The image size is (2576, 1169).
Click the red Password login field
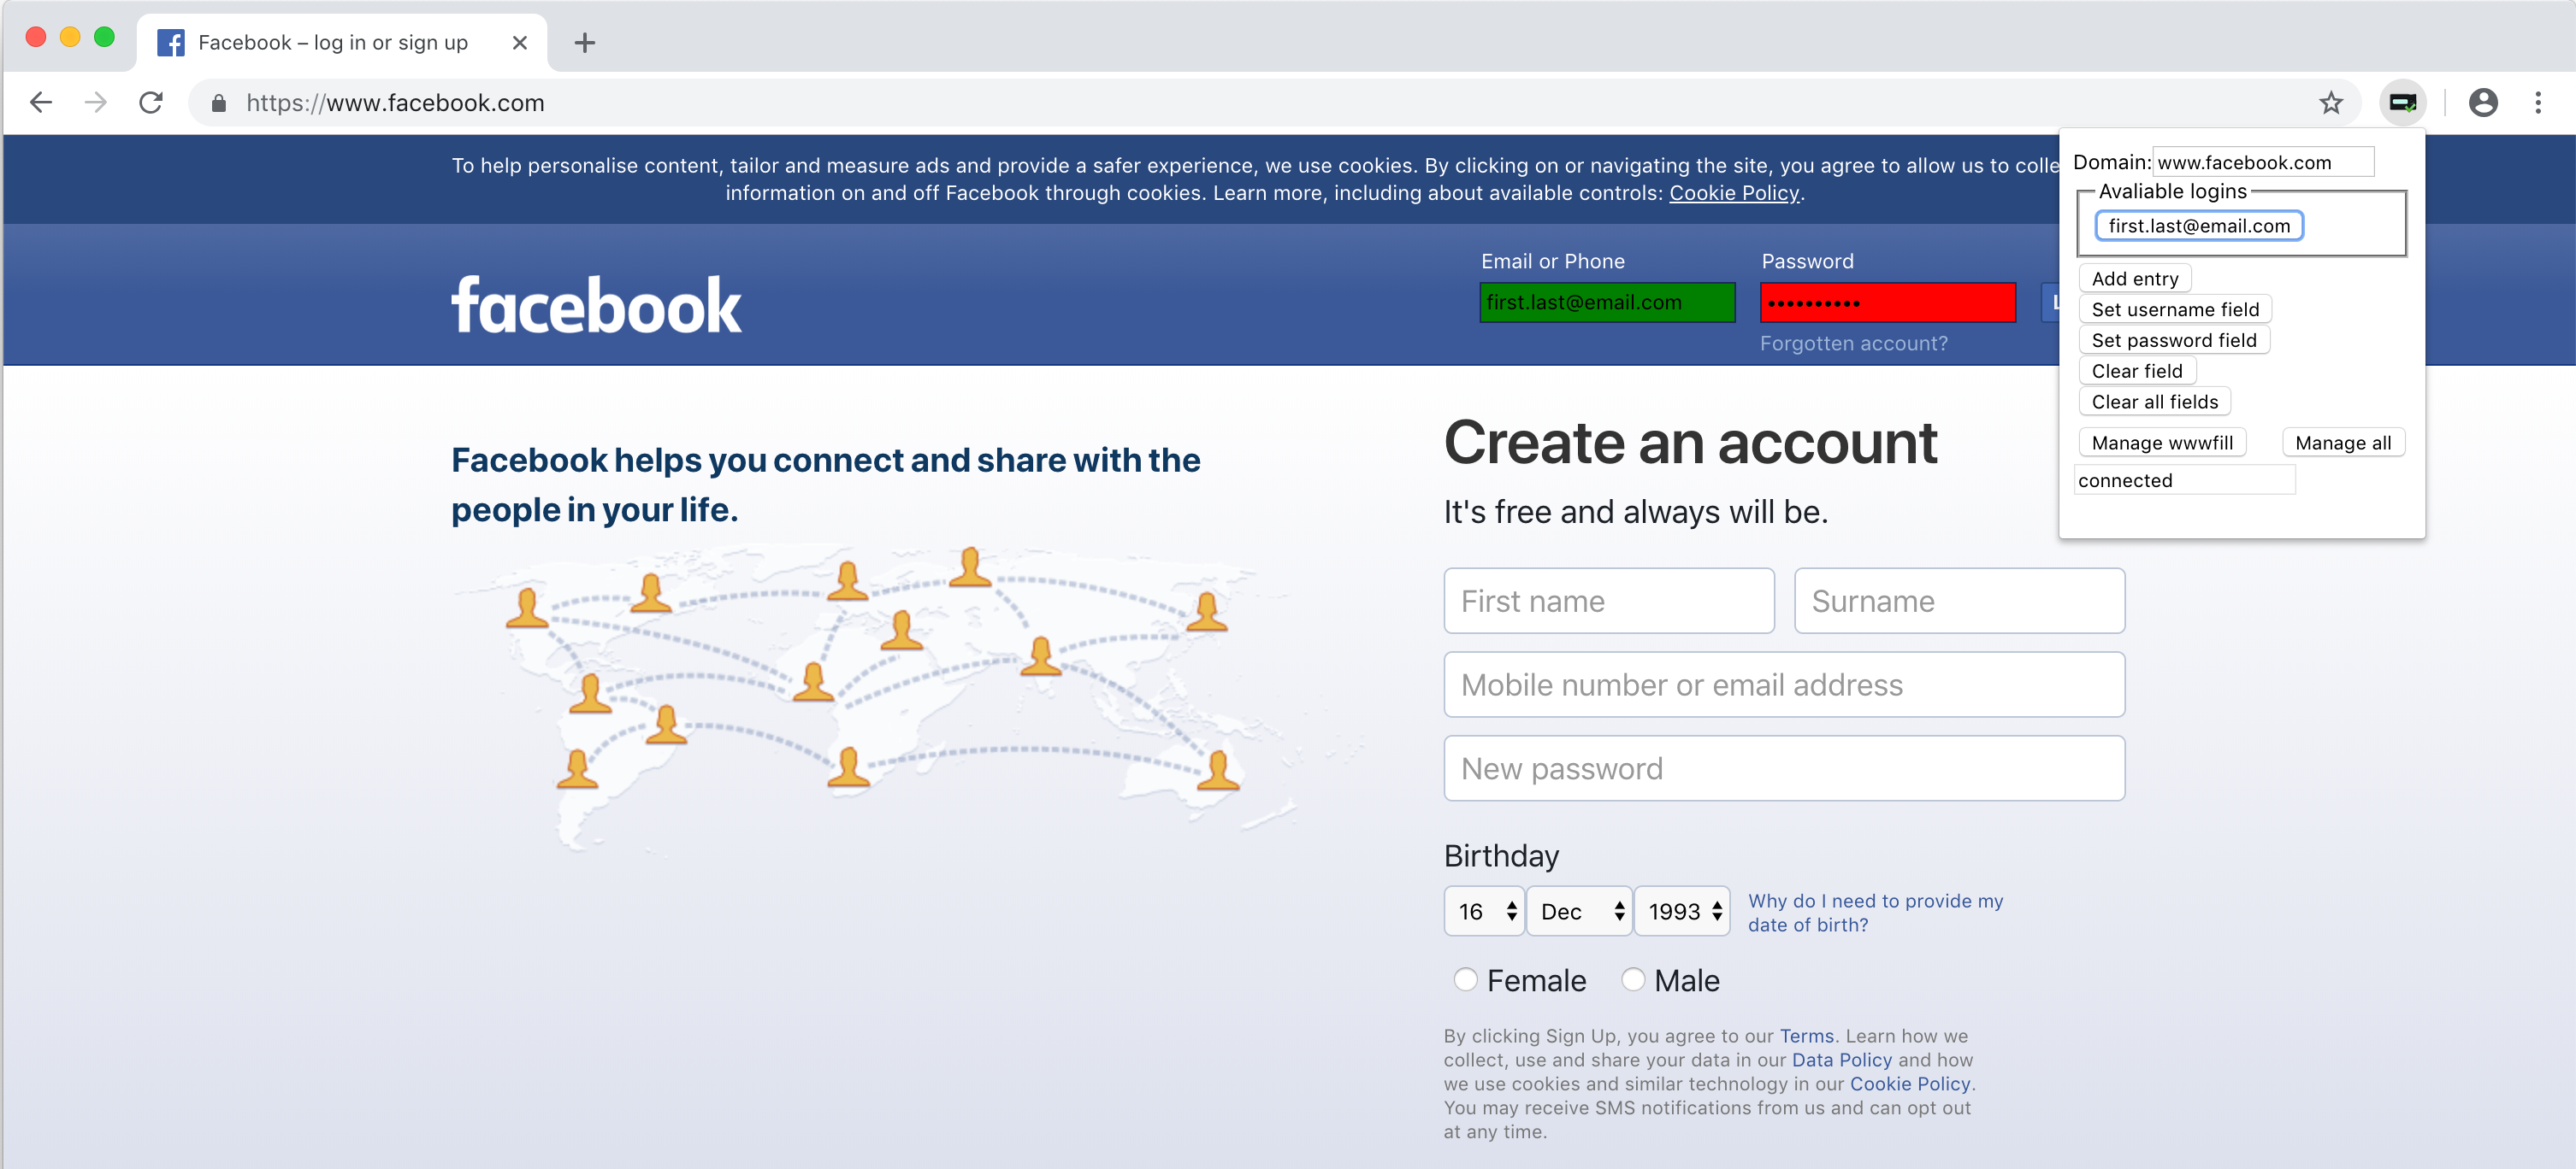click(x=1888, y=303)
